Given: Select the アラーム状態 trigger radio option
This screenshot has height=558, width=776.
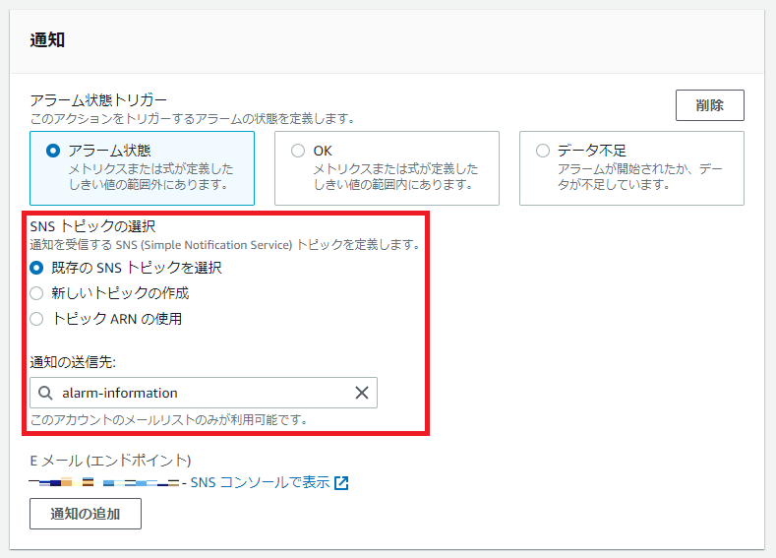Looking at the screenshot, I should pos(53,151).
